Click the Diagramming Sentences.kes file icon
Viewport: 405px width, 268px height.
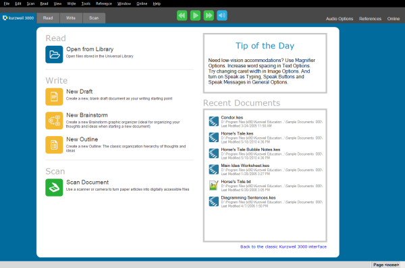(x=213, y=201)
